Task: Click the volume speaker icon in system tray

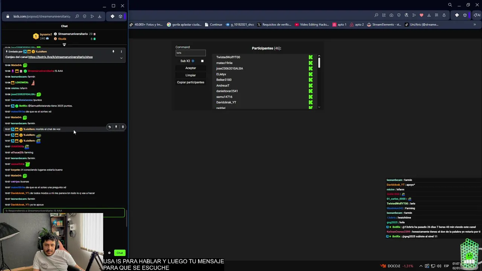Action: point(439,266)
